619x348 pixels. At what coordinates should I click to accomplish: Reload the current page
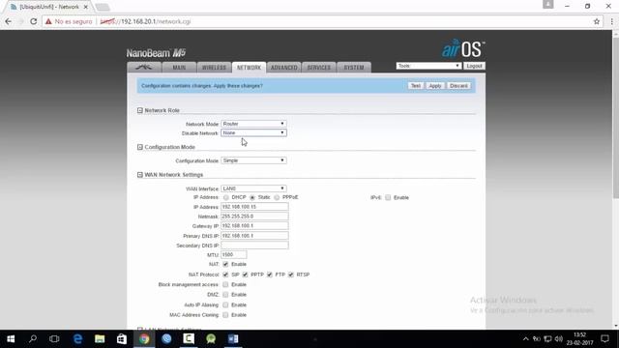34,21
